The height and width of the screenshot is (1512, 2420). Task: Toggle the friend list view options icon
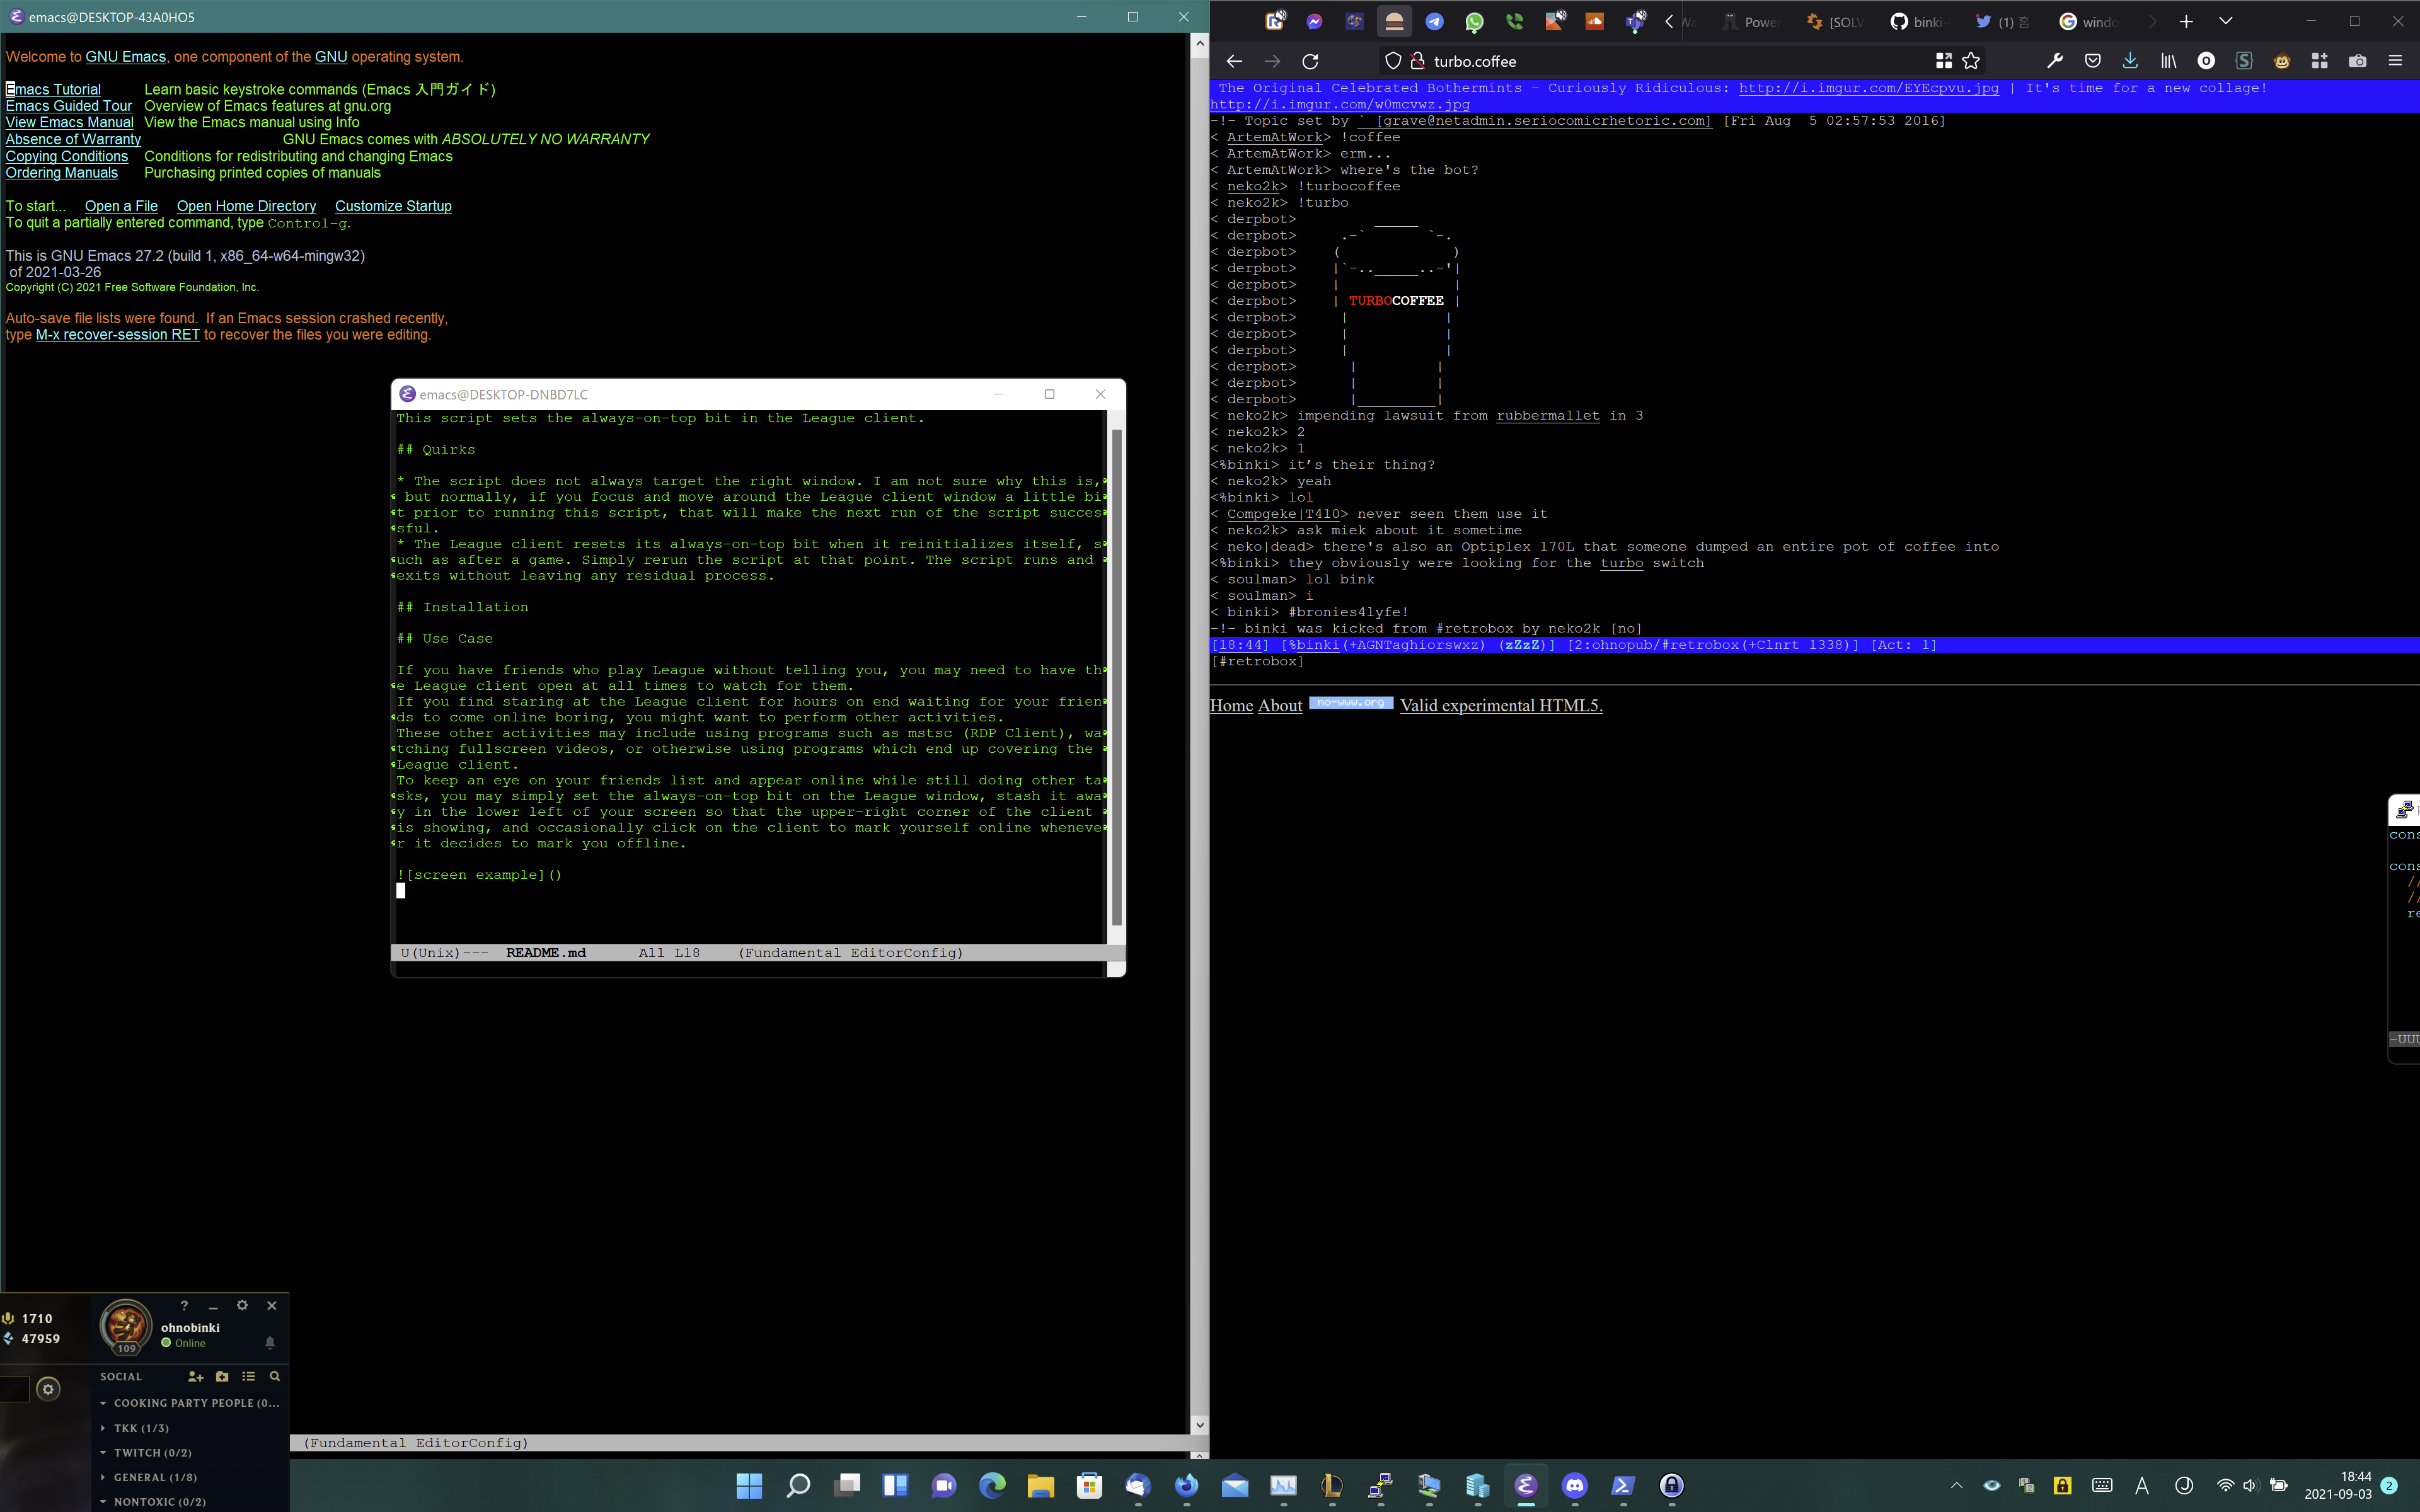[x=248, y=1376]
